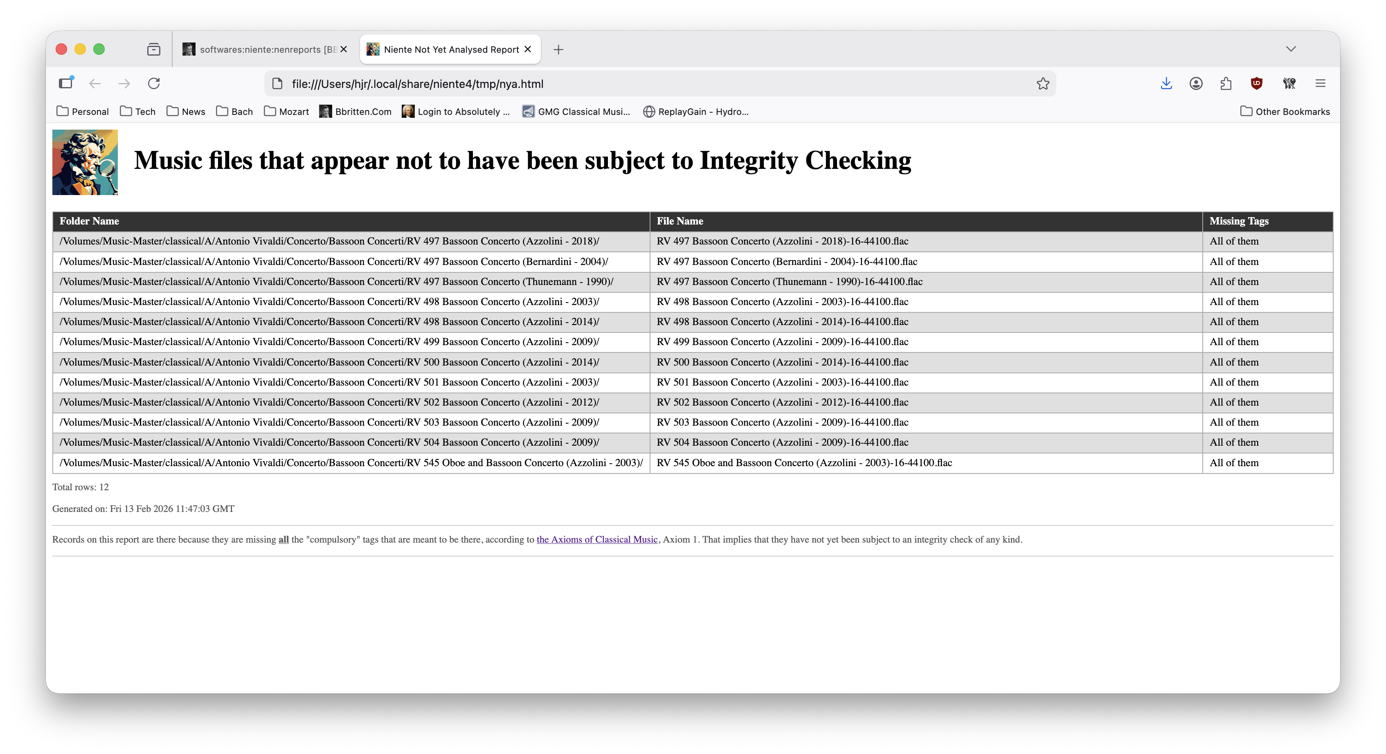Screen dimensions: 1386x754
Task: Open a new tab with plus button
Action: point(558,49)
